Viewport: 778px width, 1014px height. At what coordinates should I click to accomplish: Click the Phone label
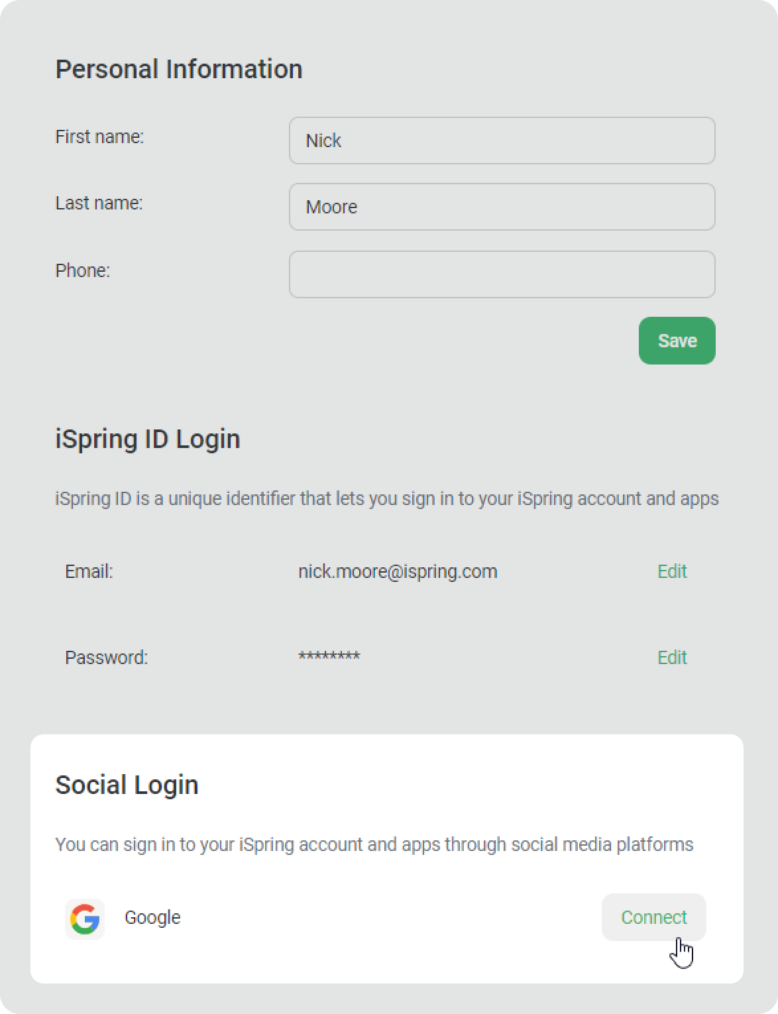[x=82, y=270]
